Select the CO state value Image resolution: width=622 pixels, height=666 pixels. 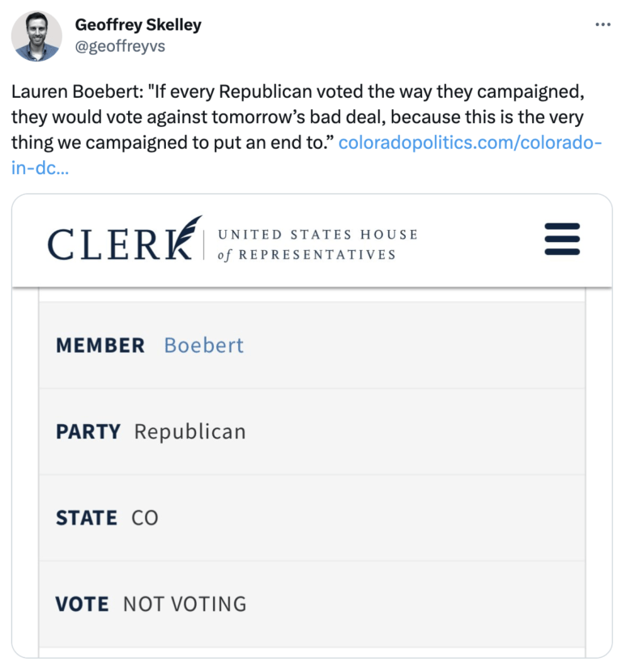145,518
